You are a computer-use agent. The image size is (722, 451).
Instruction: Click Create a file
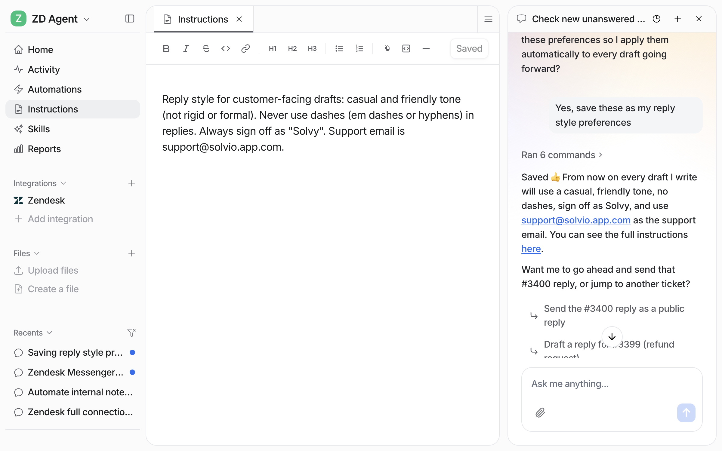click(73, 289)
